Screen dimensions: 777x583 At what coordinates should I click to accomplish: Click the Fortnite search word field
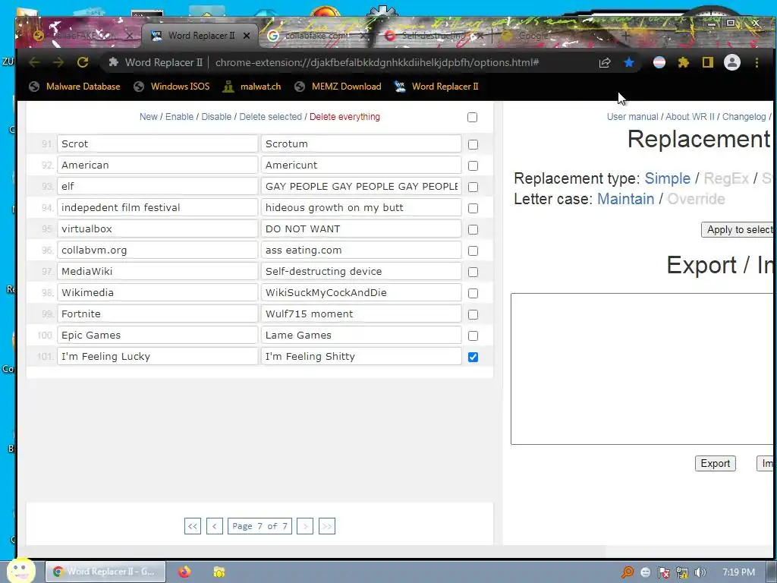[x=158, y=314]
